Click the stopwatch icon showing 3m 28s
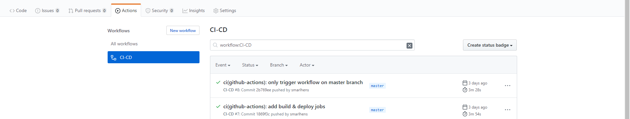The image size is (630, 119). point(465,90)
